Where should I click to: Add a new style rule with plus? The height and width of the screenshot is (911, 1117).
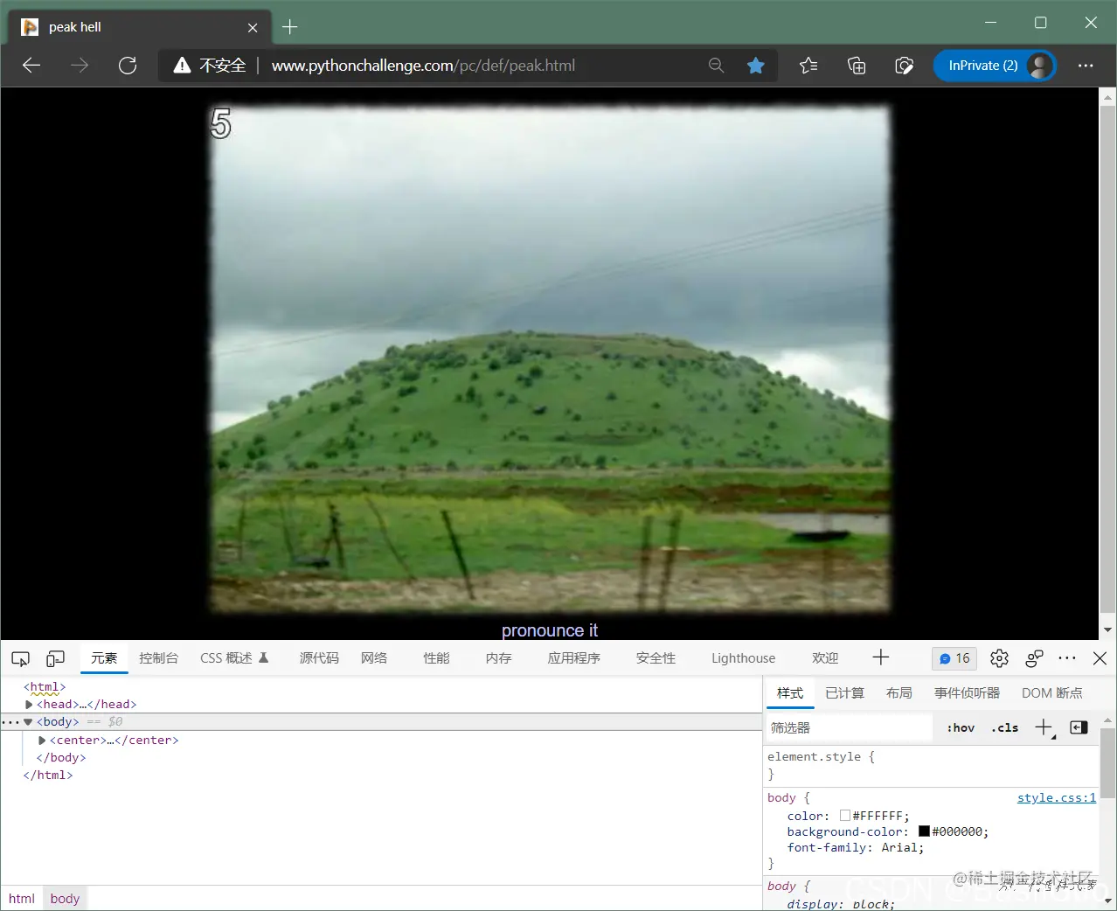point(1044,727)
